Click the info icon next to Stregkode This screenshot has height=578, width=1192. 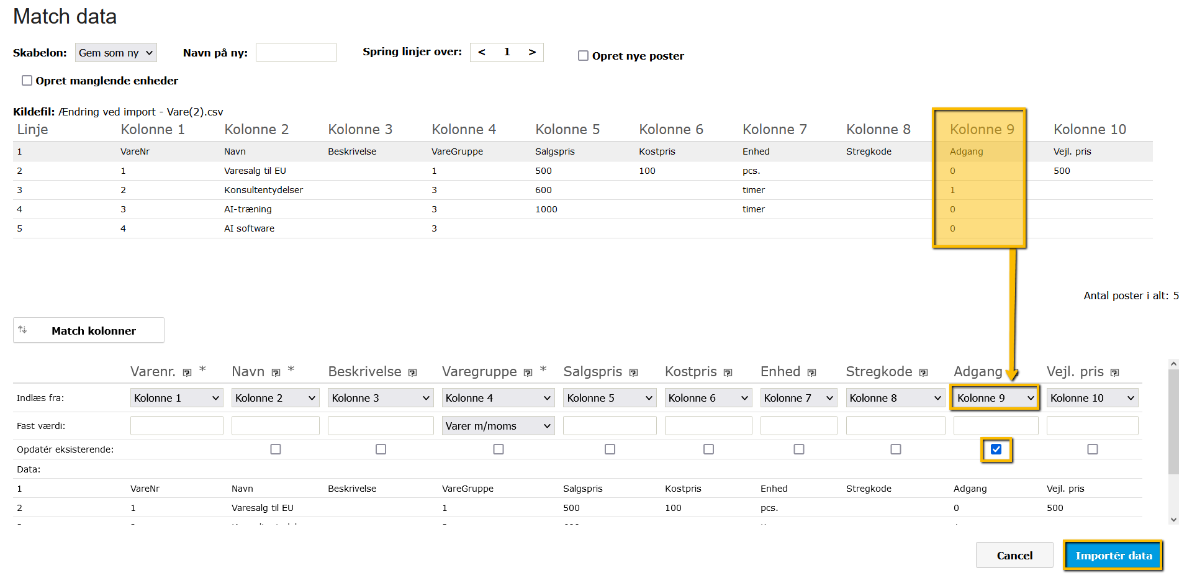(923, 373)
